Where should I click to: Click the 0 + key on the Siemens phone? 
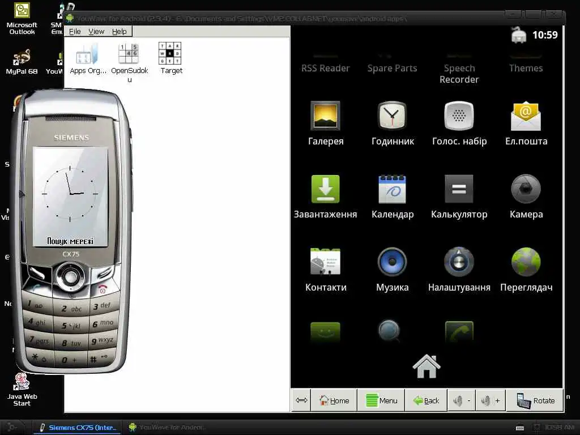tap(70, 360)
